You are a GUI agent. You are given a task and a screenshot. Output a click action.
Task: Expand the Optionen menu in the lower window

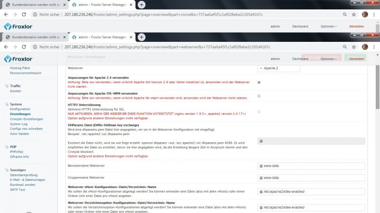[328, 59]
